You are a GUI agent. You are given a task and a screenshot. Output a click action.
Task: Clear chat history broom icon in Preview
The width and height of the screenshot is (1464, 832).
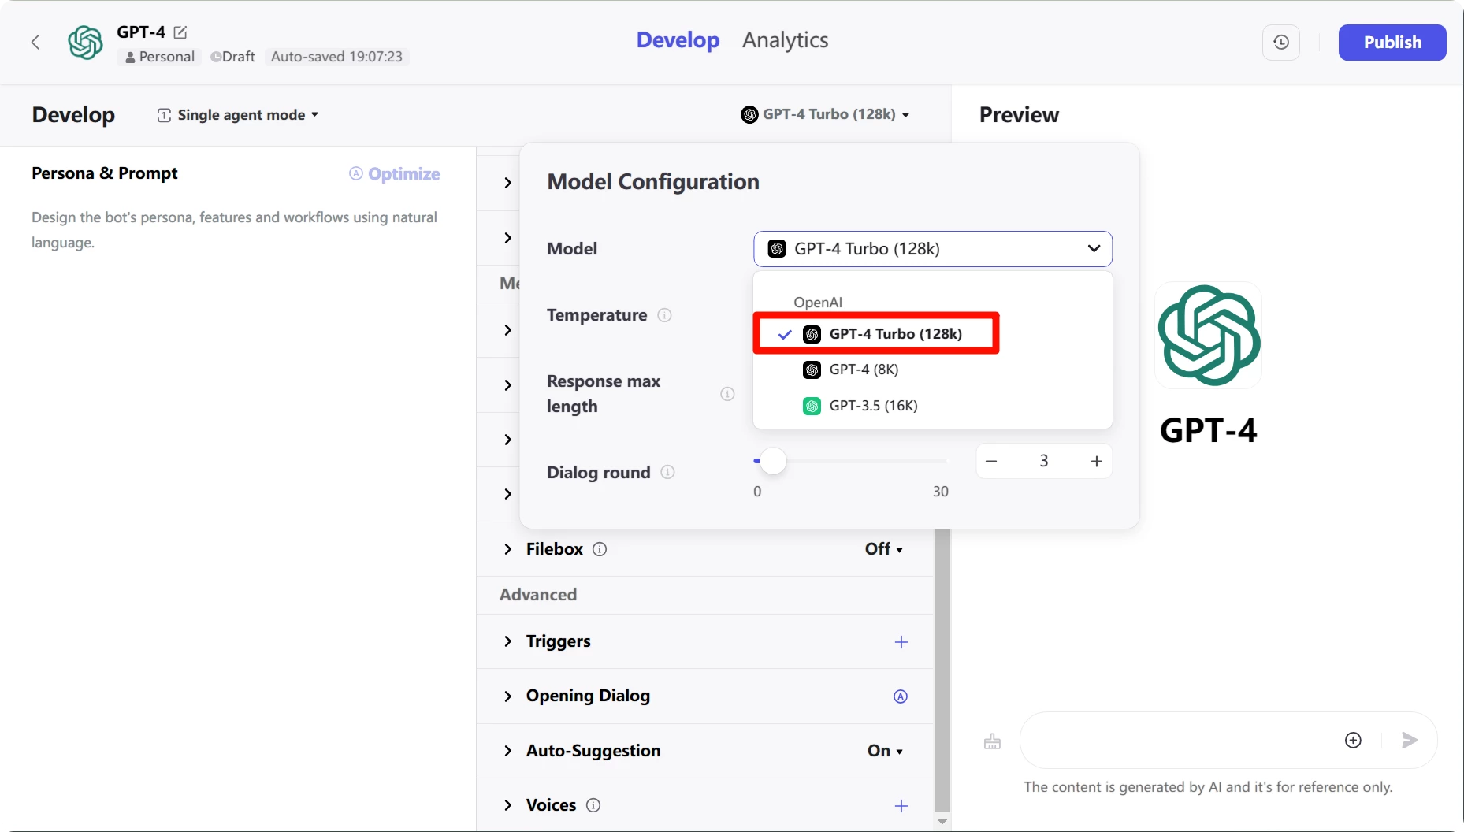coord(992,741)
